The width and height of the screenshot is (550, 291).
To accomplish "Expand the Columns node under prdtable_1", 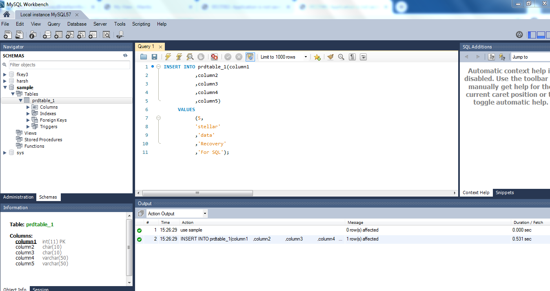I will (x=28, y=107).
